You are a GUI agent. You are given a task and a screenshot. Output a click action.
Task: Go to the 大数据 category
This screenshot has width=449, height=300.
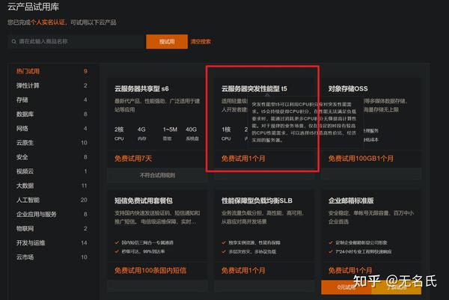pos(25,186)
